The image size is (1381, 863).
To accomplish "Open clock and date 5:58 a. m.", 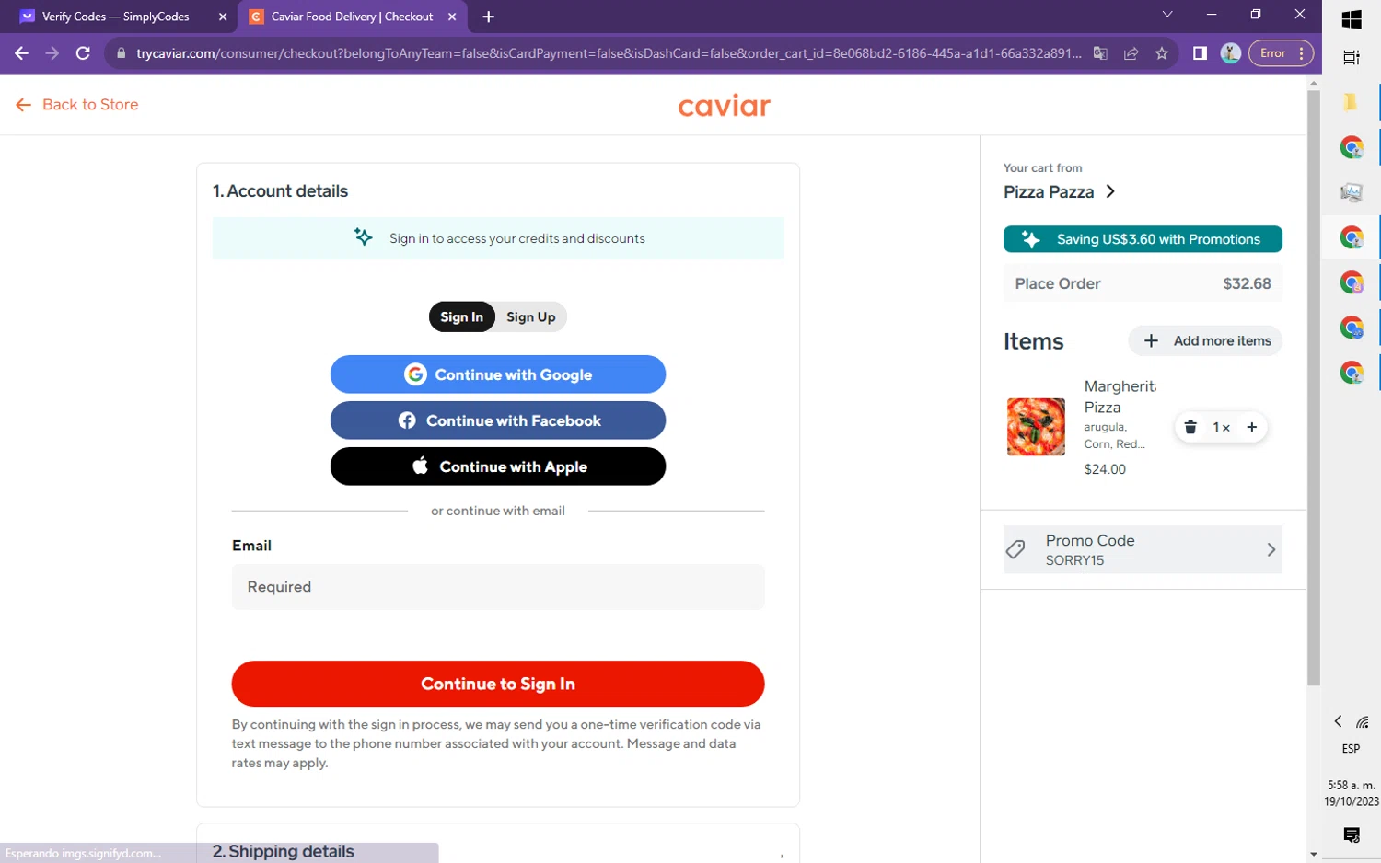I will click(1352, 793).
